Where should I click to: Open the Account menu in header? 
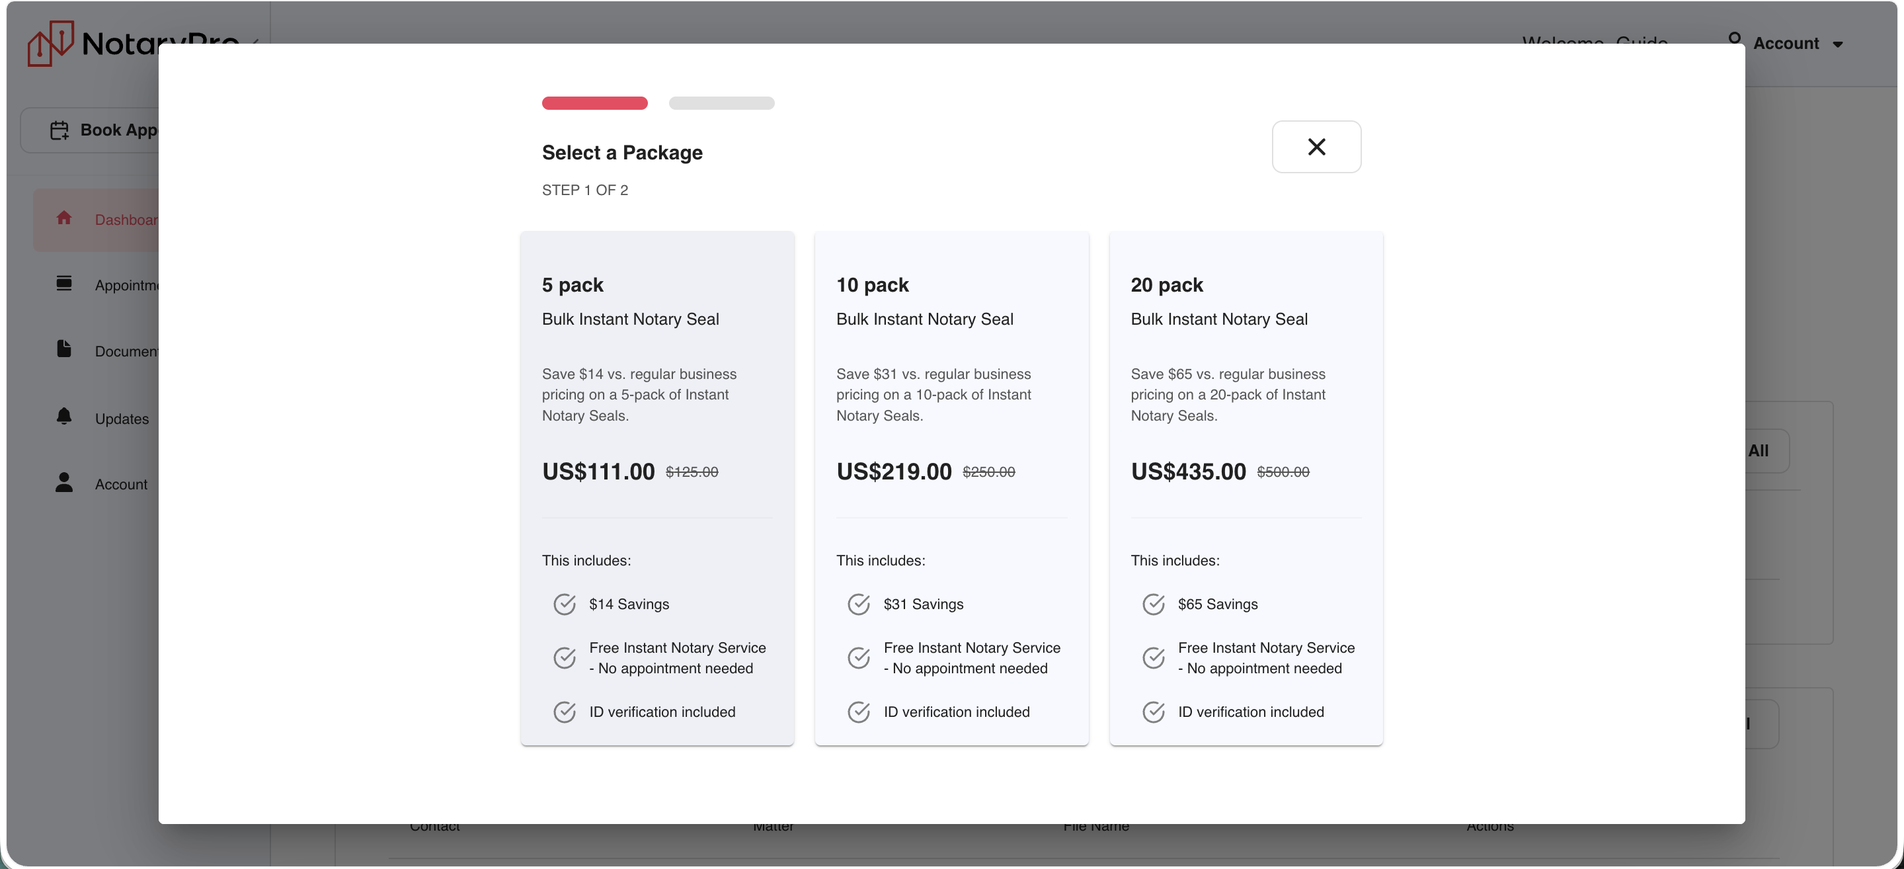tap(1785, 43)
